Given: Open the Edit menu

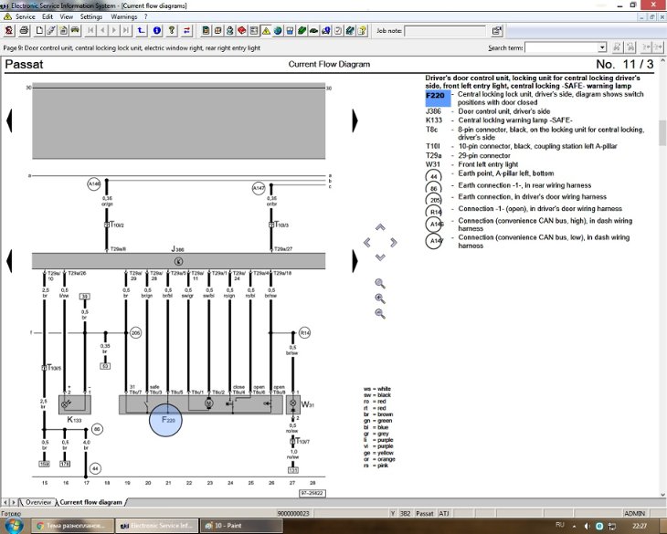Looking at the screenshot, I should coord(48,16).
